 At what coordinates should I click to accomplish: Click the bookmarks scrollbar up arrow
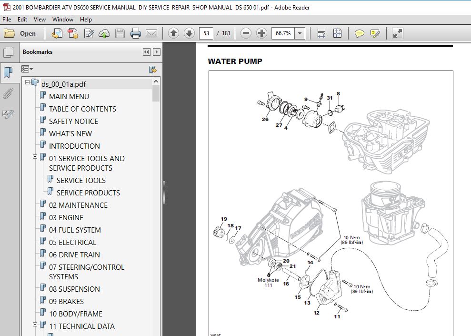156,81
